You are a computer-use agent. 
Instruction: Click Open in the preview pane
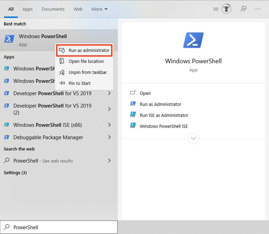tap(145, 93)
